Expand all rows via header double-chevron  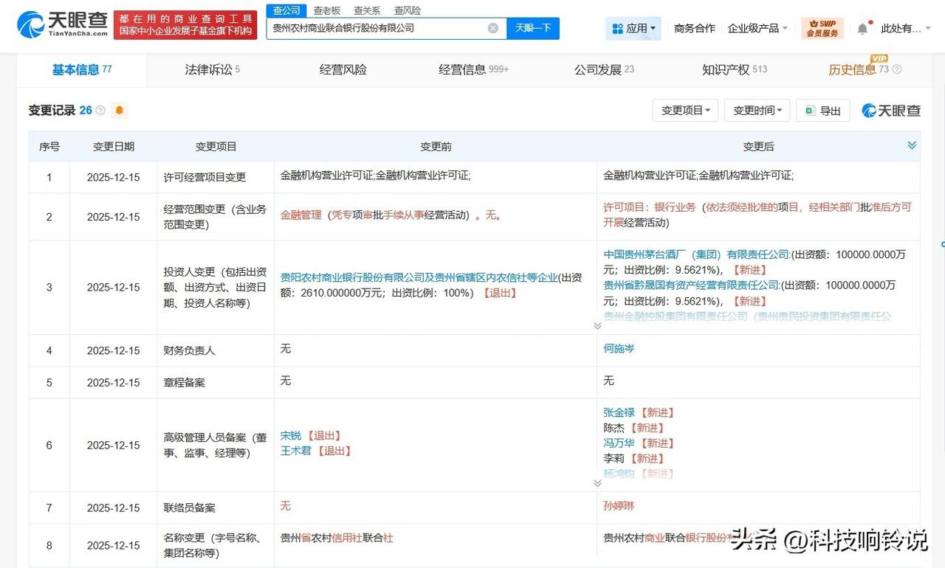912,145
